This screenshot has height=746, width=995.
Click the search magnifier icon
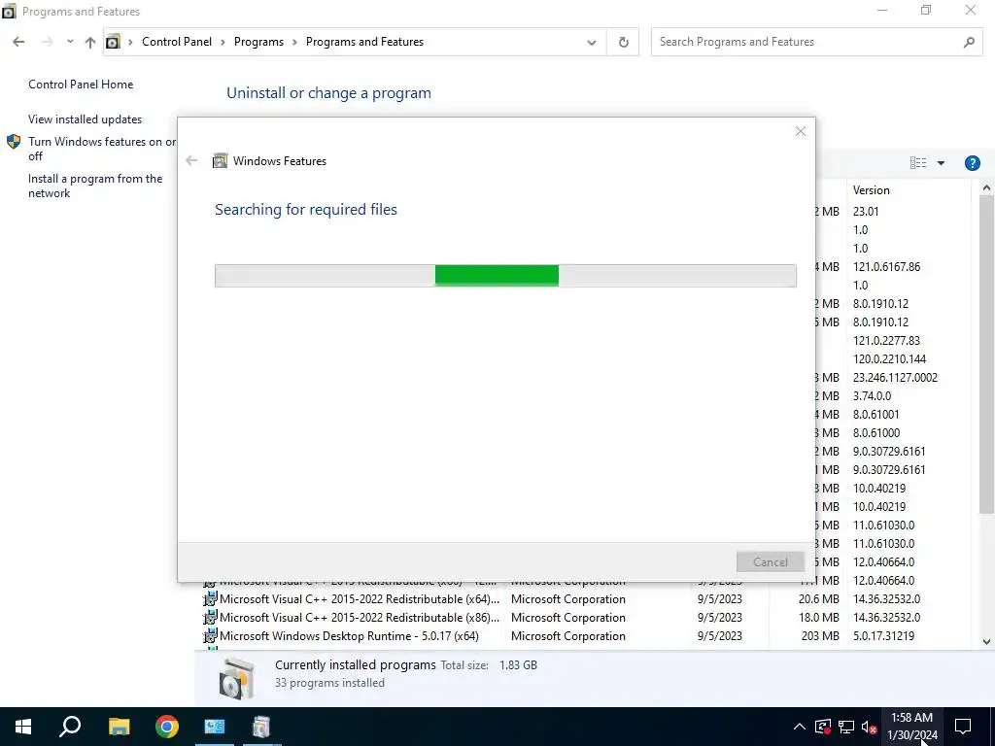point(969,42)
